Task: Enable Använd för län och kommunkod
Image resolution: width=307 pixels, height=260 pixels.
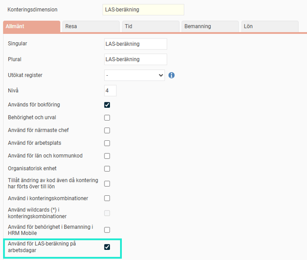Action: [107, 156]
